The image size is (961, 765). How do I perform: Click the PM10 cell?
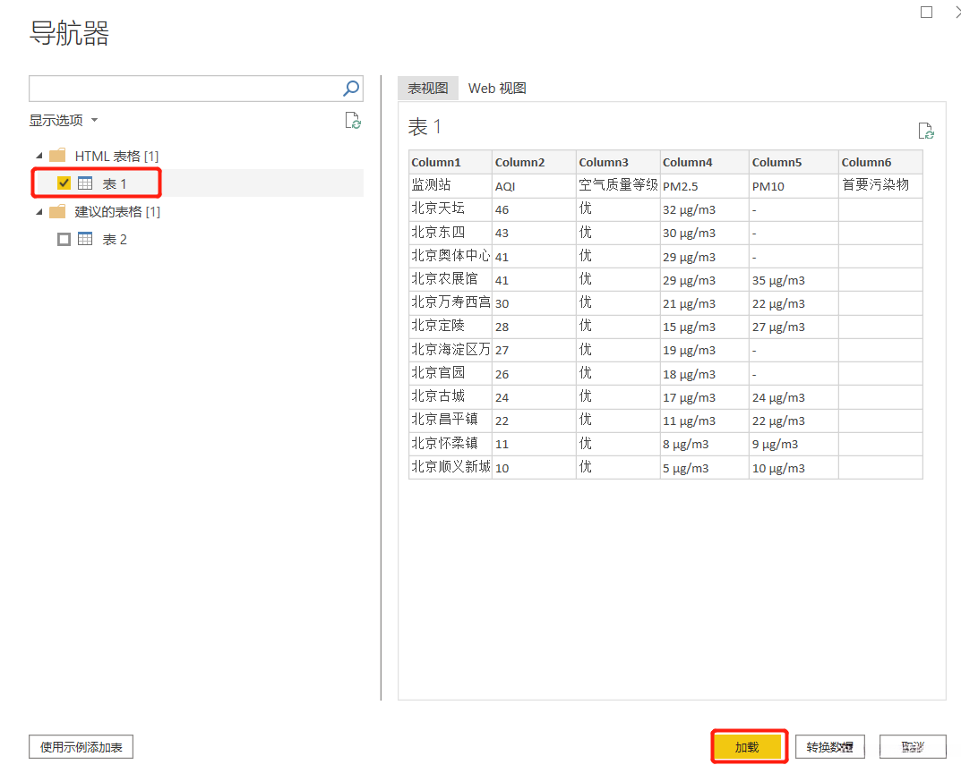(794, 185)
